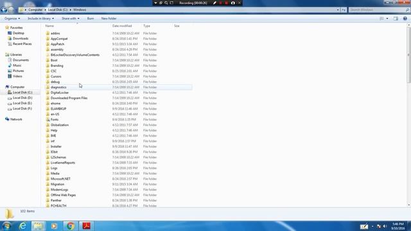Click the Burn button
The width and height of the screenshot is (411, 231).
pyautogui.click(x=91, y=19)
